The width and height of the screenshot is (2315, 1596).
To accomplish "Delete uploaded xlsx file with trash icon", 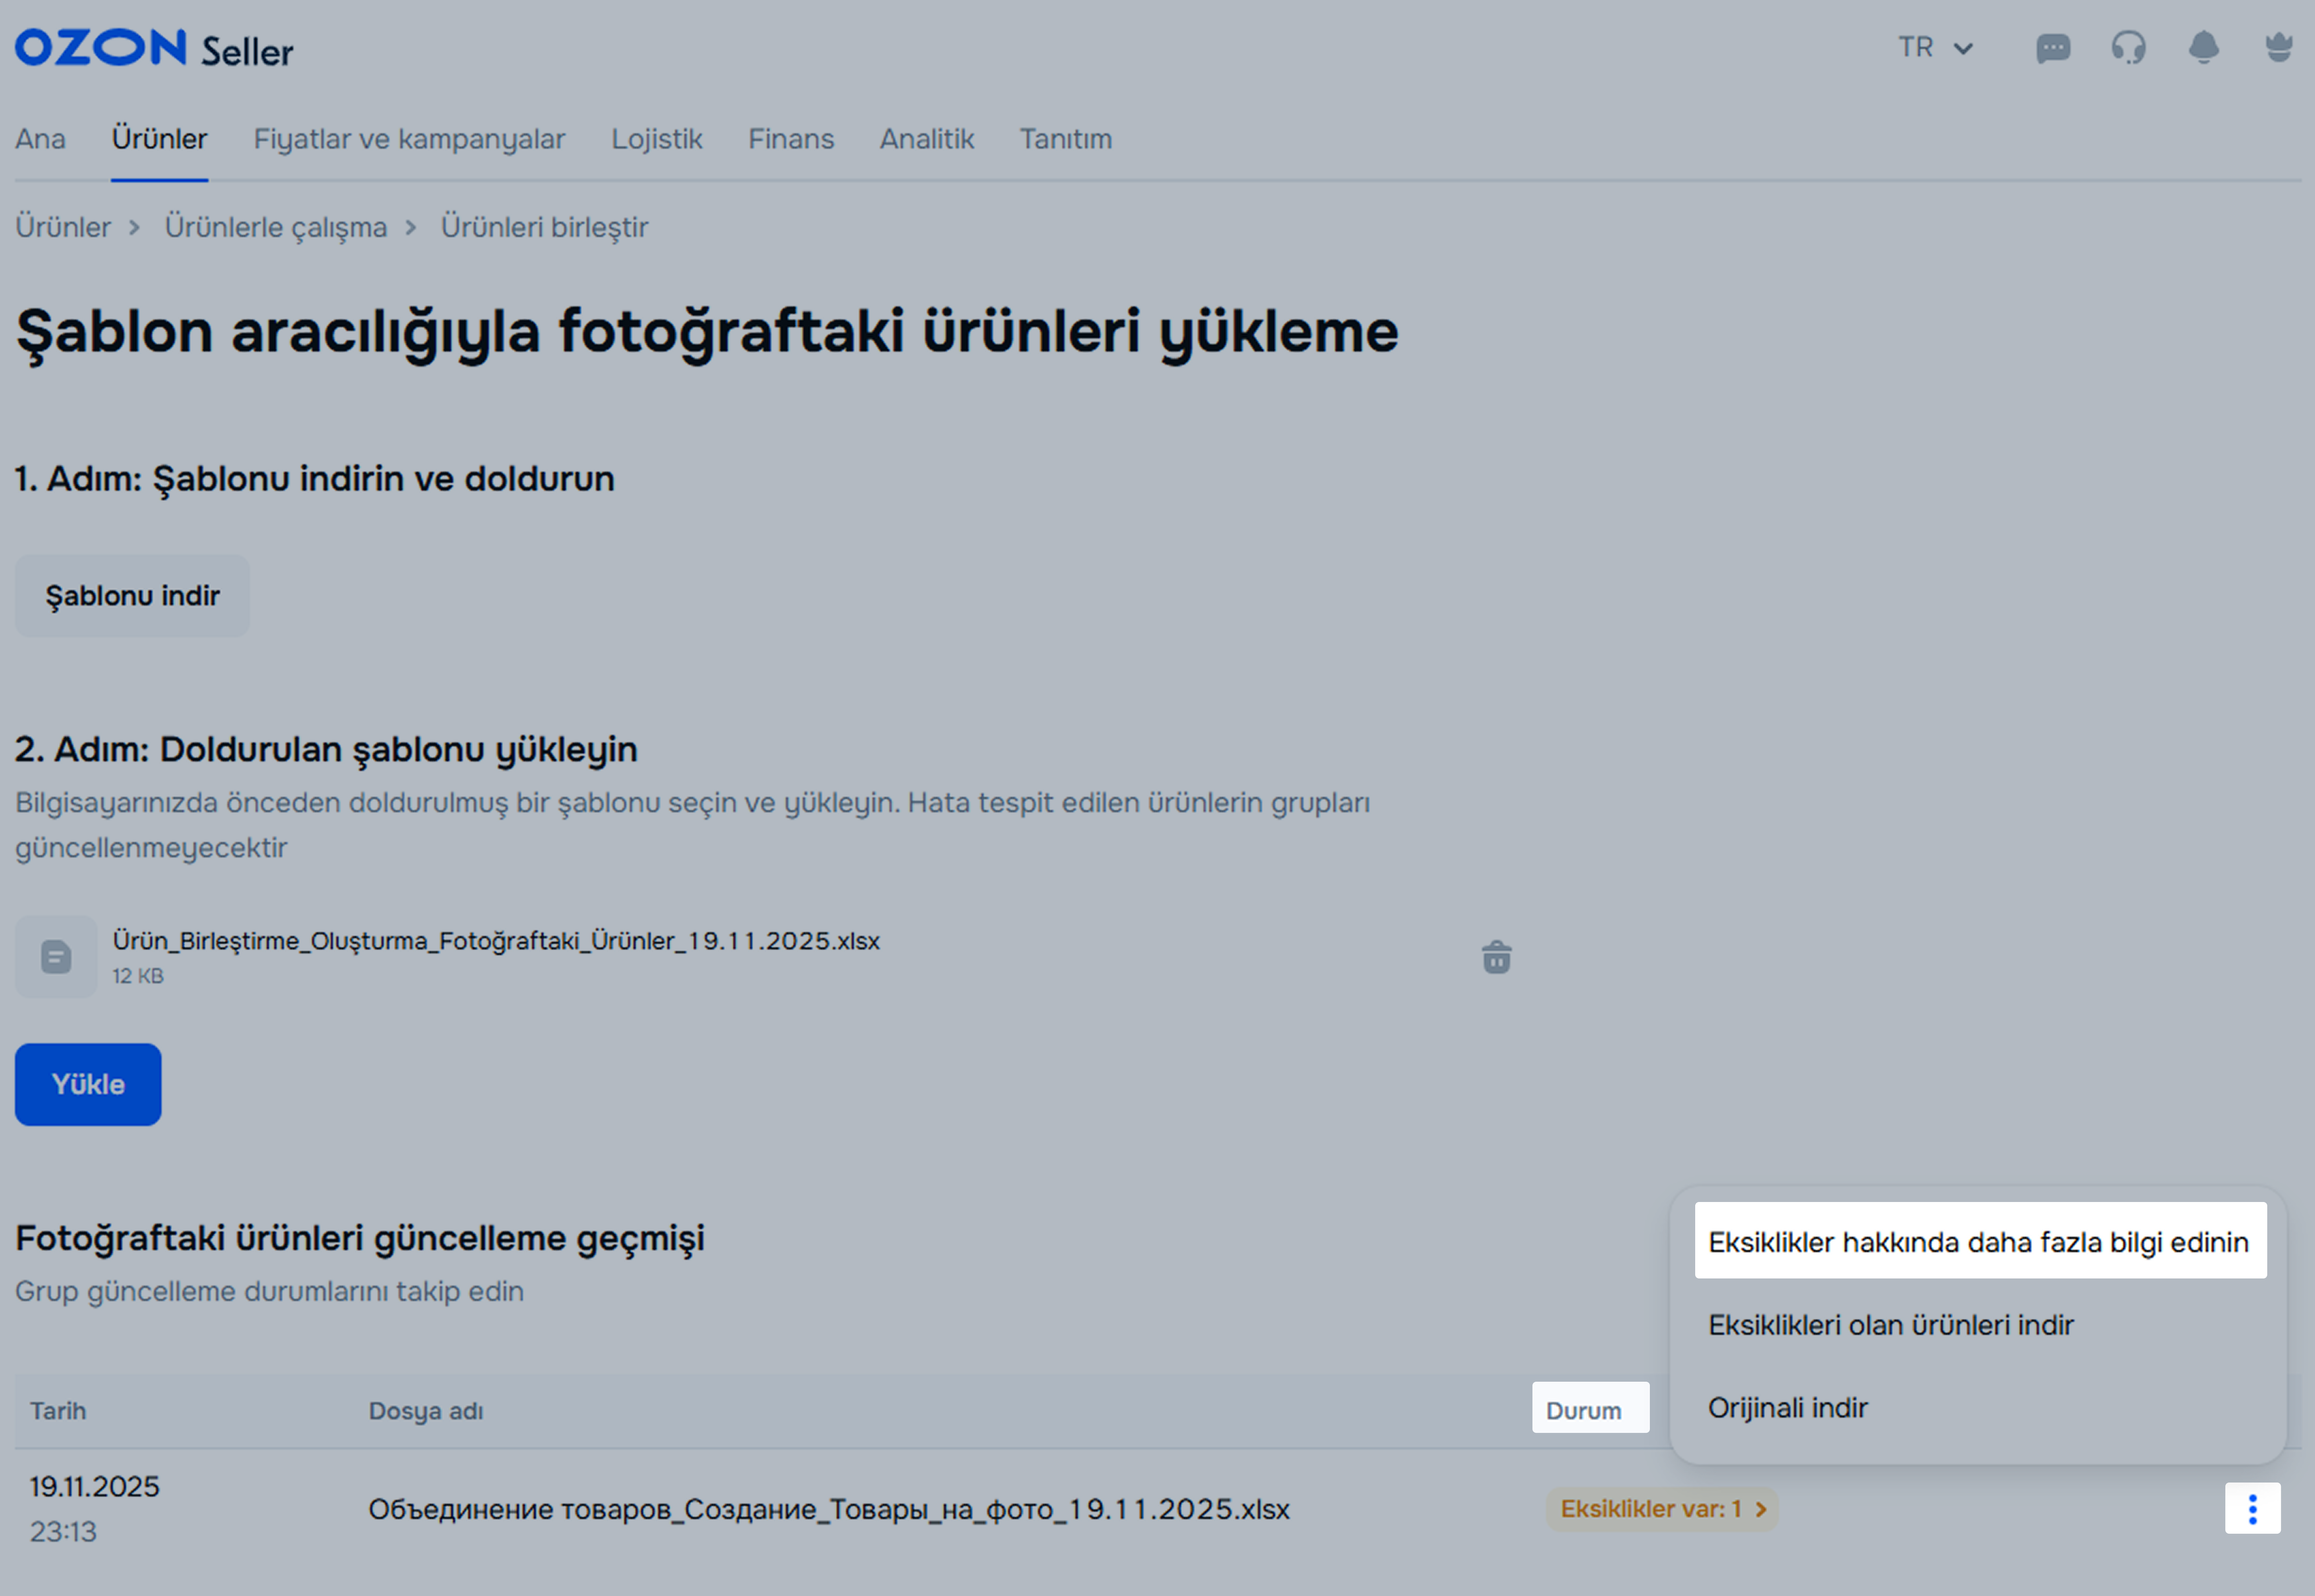I will click(x=1495, y=957).
